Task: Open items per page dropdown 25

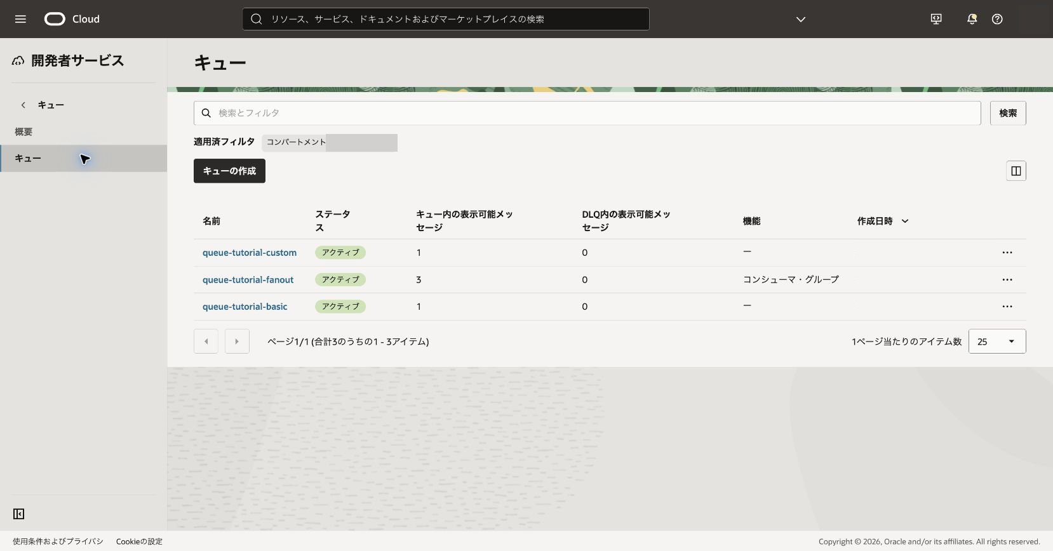Action: pyautogui.click(x=997, y=342)
